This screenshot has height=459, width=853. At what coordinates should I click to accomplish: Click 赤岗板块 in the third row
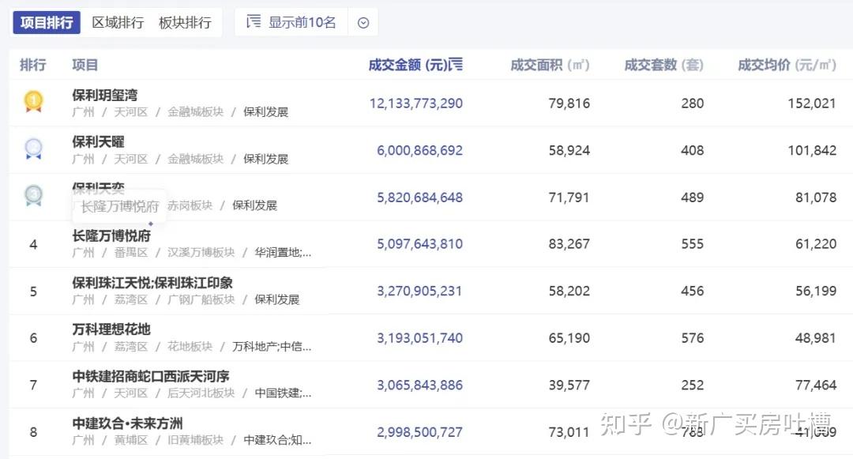[x=190, y=205]
